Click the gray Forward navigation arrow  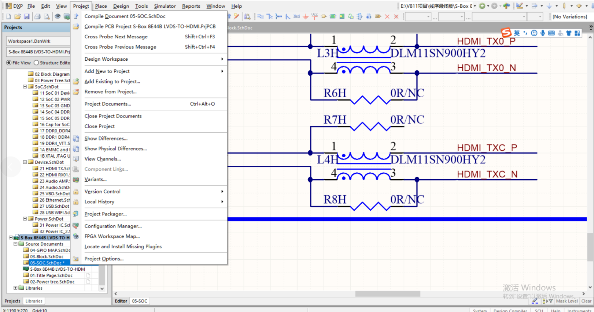(494, 6)
